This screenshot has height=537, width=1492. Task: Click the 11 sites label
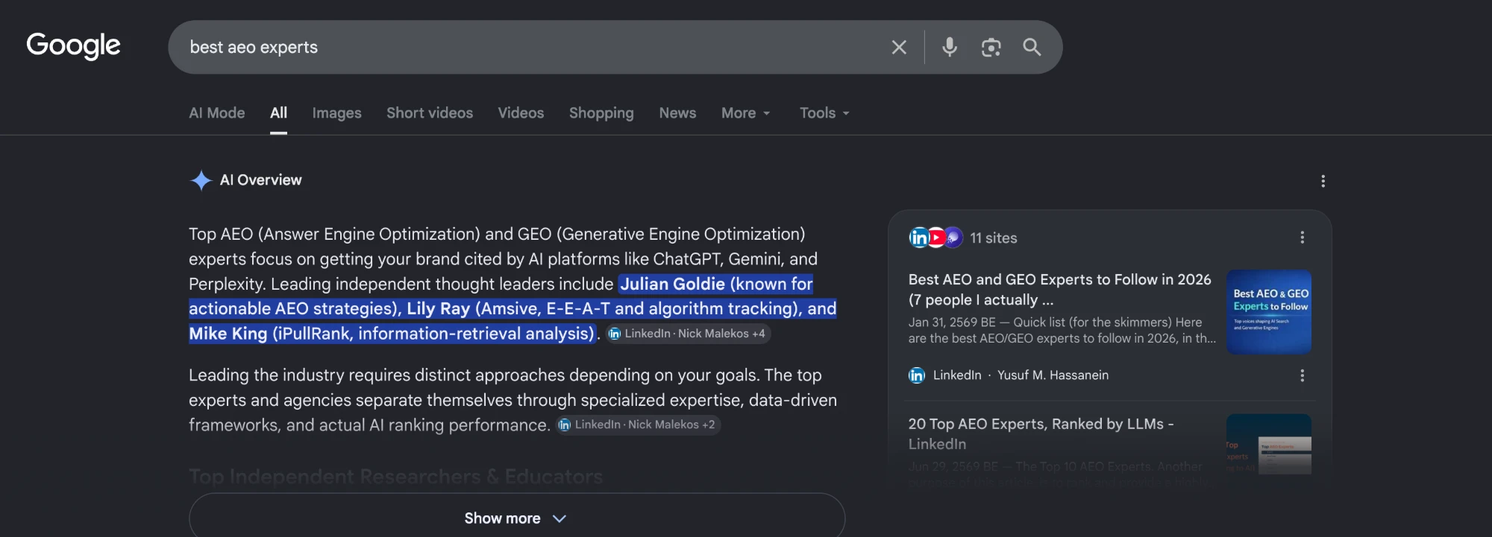(x=994, y=238)
